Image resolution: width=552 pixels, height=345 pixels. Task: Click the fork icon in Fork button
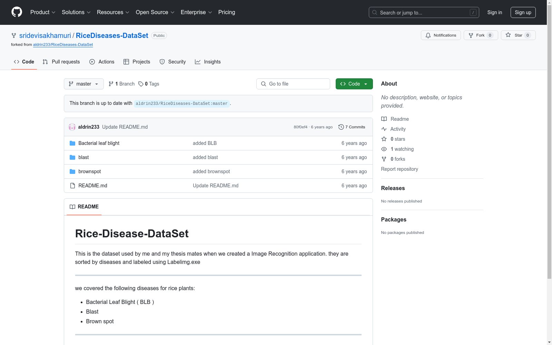click(x=471, y=35)
